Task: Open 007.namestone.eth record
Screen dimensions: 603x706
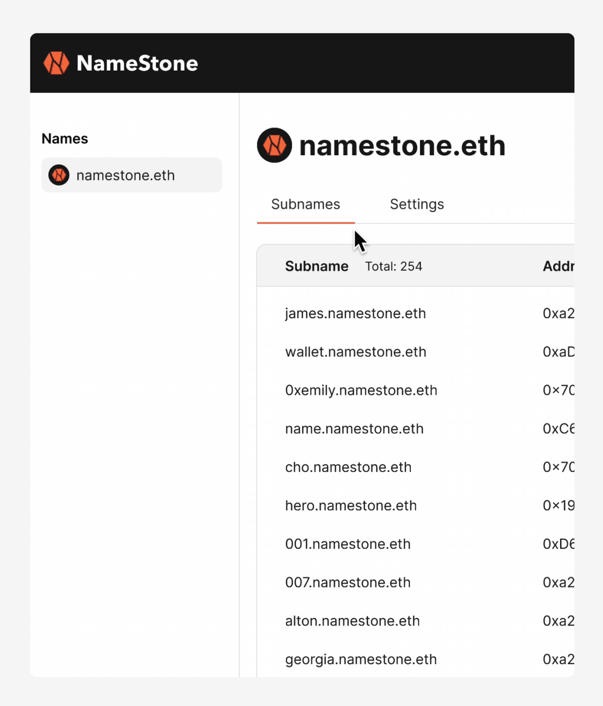Action: click(x=347, y=582)
